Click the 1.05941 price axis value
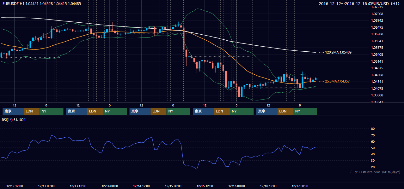Viewport: 404px width, 189px height. (377, 41)
